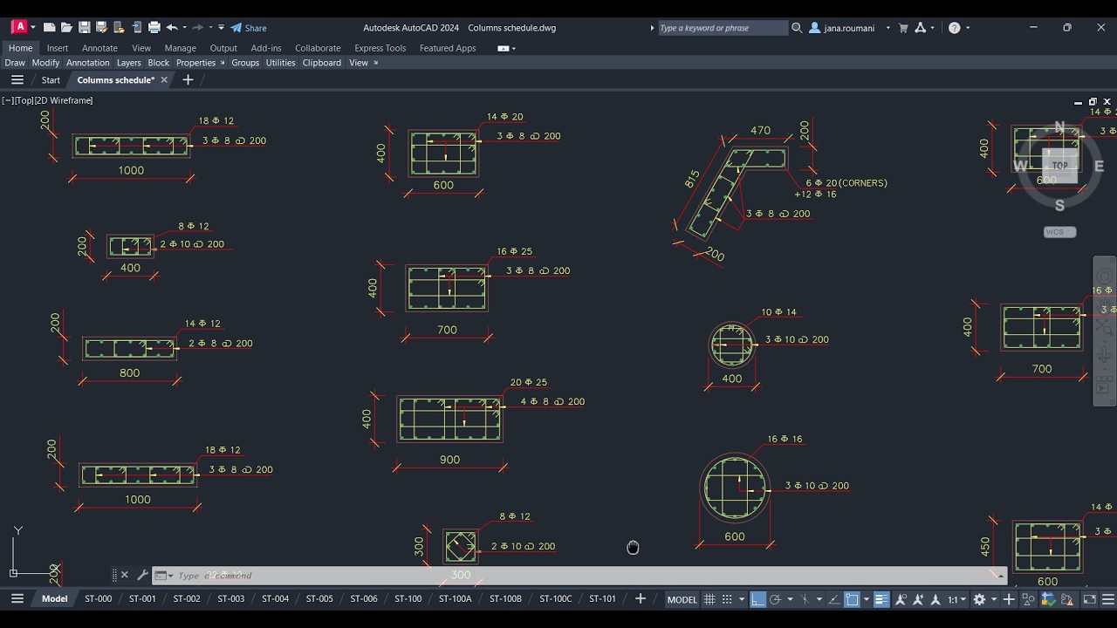This screenshot has height=628, width=1117.
Task: Switch to the ST-100A layout tab
Action: 456,598
